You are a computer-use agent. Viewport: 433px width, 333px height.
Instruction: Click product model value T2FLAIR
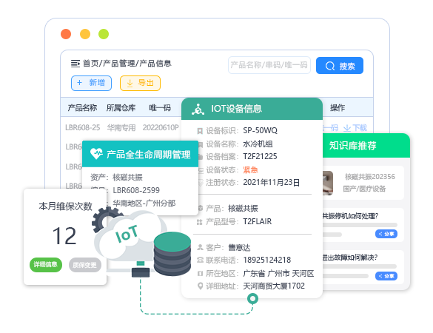pos(258,221)
